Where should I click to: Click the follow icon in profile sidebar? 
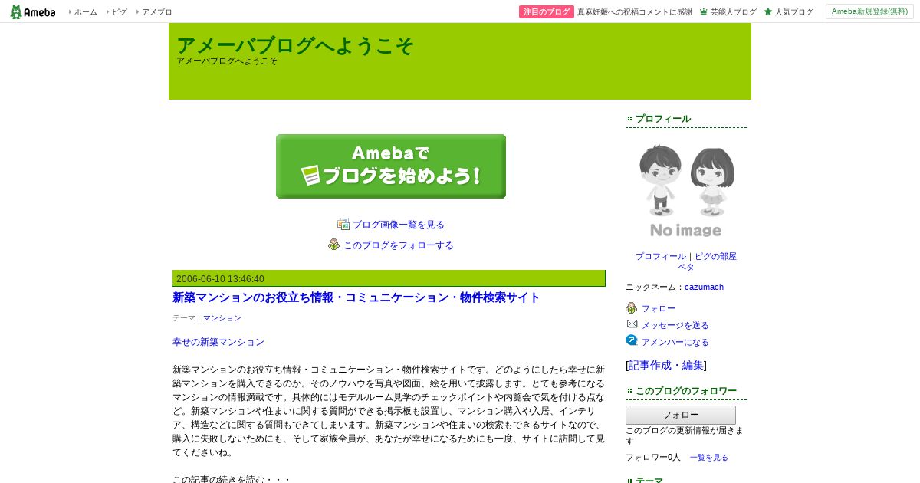(632, 308)
